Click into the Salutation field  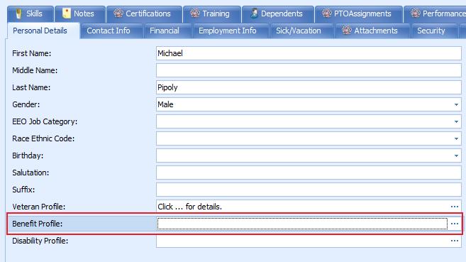click(x=309, y=173)
